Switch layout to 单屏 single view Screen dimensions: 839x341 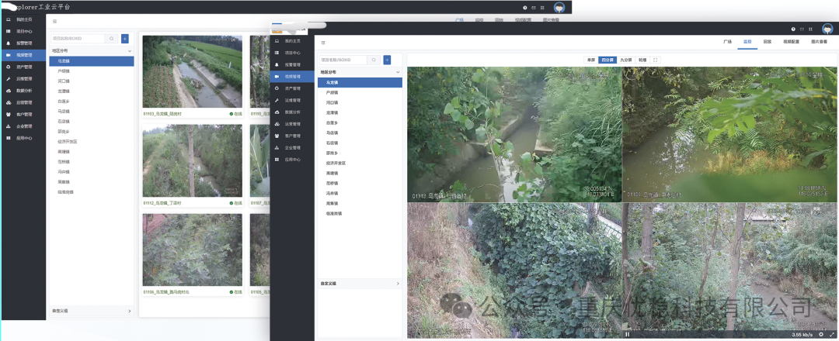coord(591,60)
